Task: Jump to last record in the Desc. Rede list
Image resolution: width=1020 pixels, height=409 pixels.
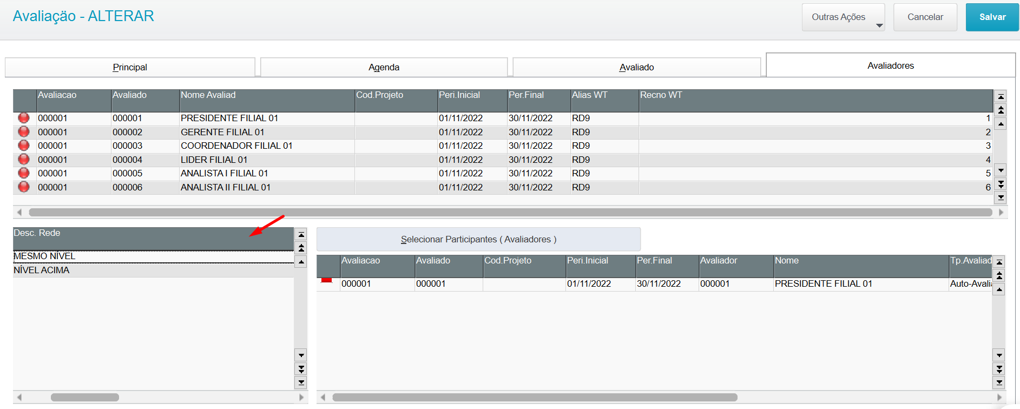Action: [301, 382]
